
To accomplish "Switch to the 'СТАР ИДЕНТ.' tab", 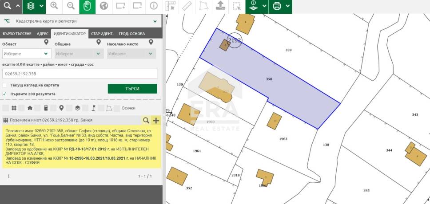I will click(x=102, y=34).
